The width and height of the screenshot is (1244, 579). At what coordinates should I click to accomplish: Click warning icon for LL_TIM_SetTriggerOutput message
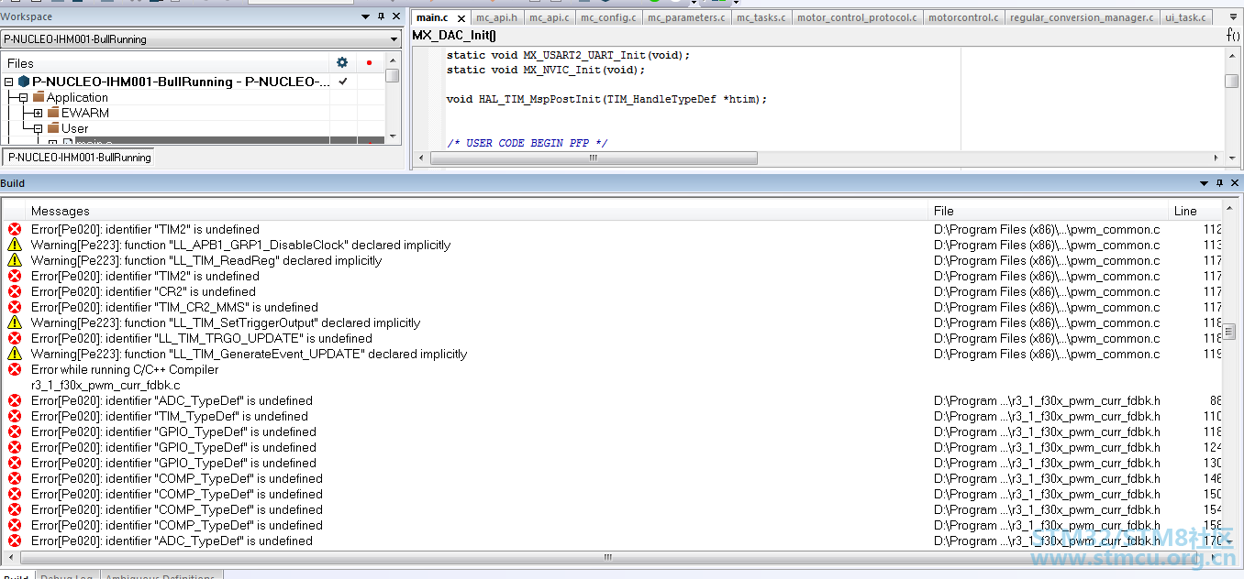pyautogui.click(x=15, y=322)
